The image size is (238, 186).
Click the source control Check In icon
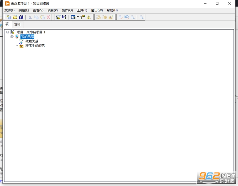120,17
